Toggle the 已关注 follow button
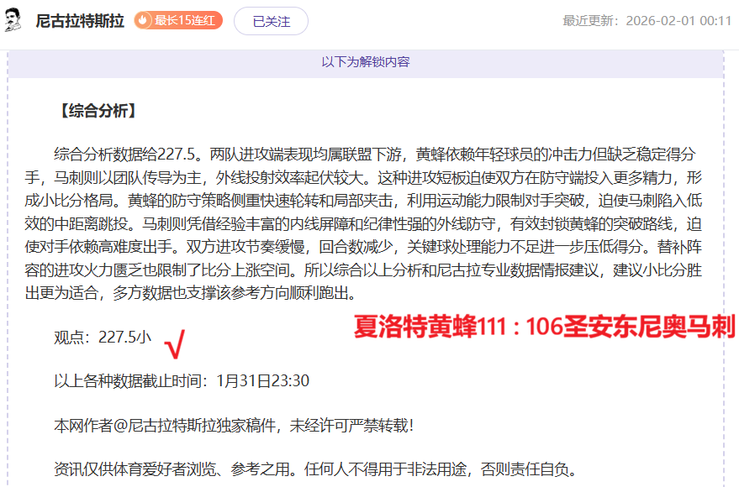739x487 pixels. (x=271, y=22)
